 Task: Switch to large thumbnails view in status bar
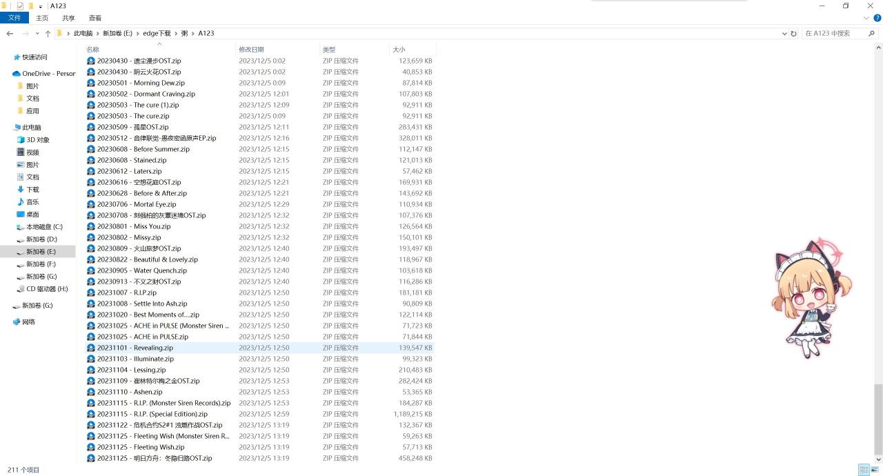(x=874, y=470)
